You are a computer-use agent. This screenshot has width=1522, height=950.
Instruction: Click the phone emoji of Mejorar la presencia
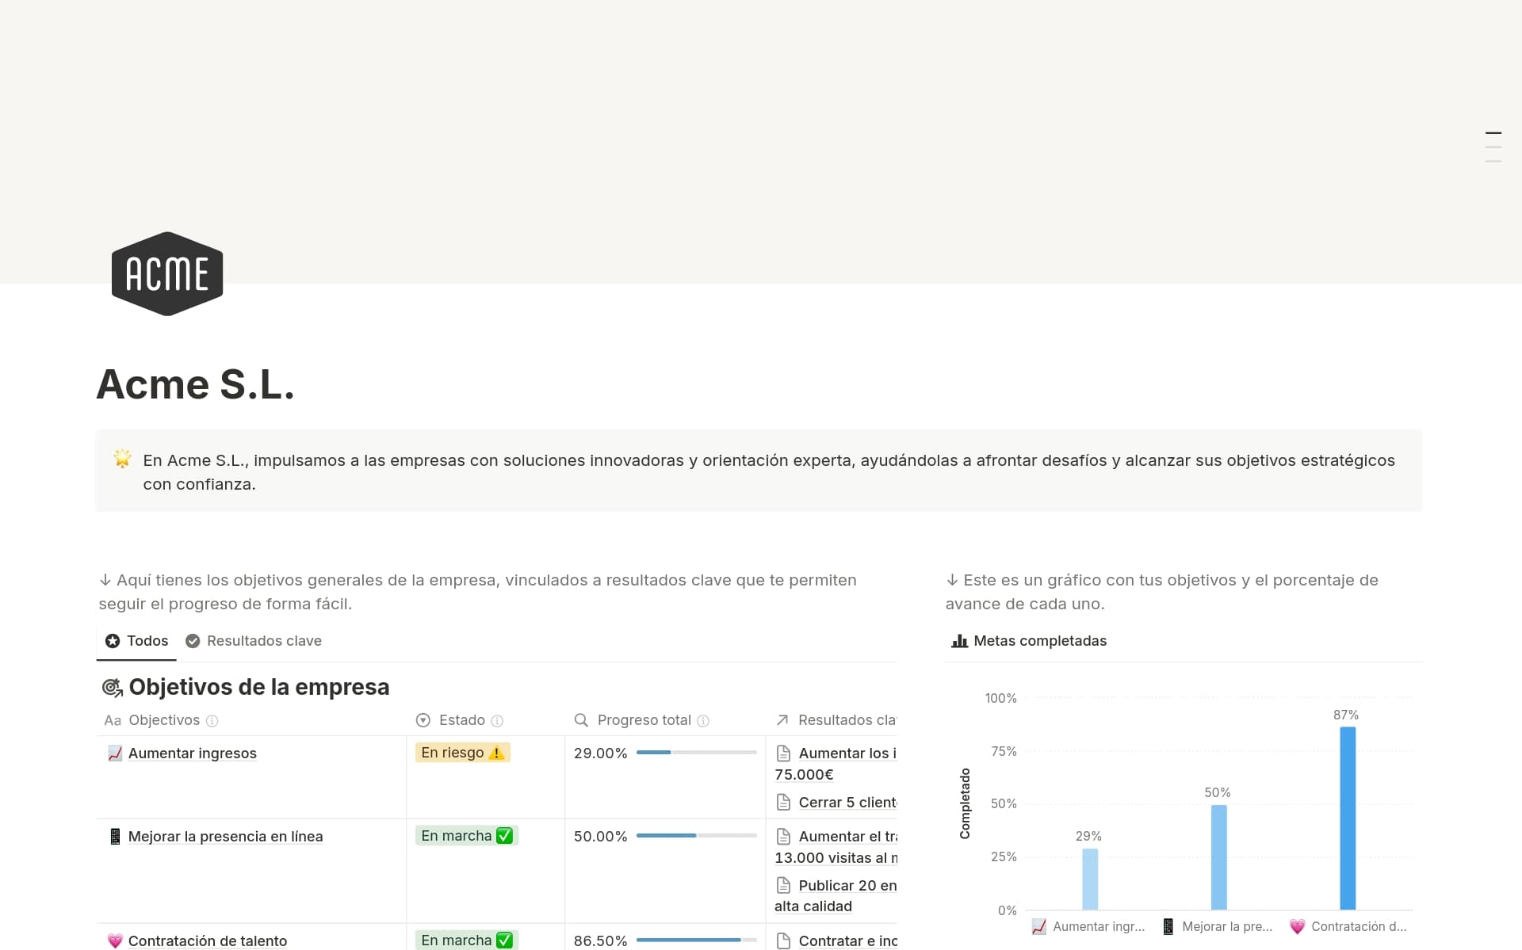(114, 836)
